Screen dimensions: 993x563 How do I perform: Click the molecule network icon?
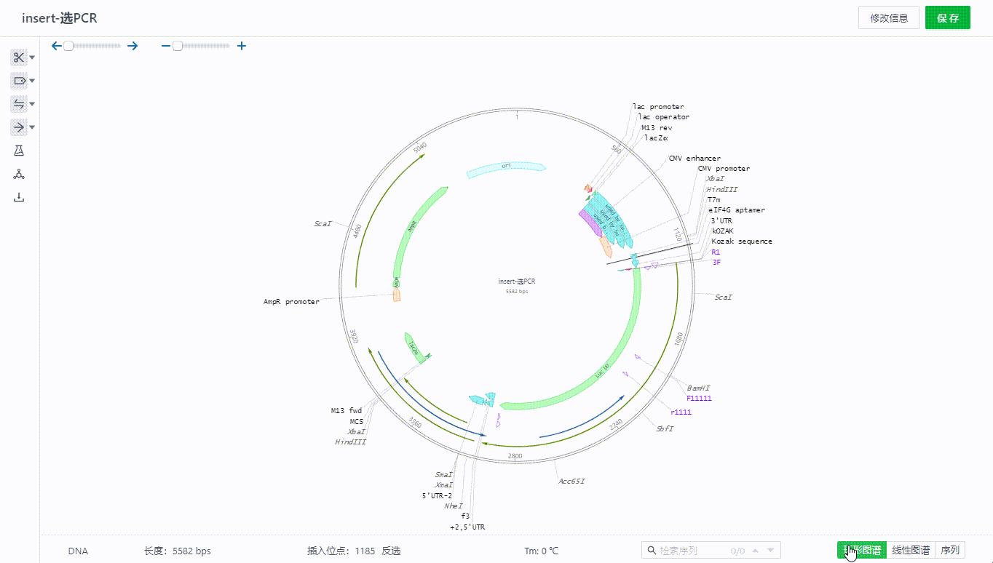click(x=19, y=174)
